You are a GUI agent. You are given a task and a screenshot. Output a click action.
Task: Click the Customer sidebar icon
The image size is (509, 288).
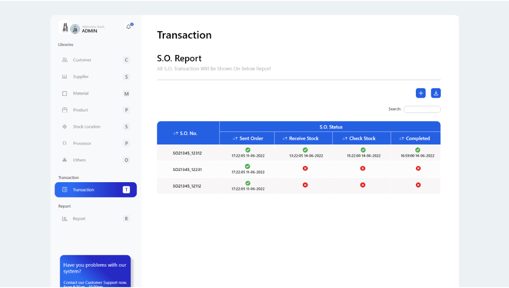click(65, 60)
